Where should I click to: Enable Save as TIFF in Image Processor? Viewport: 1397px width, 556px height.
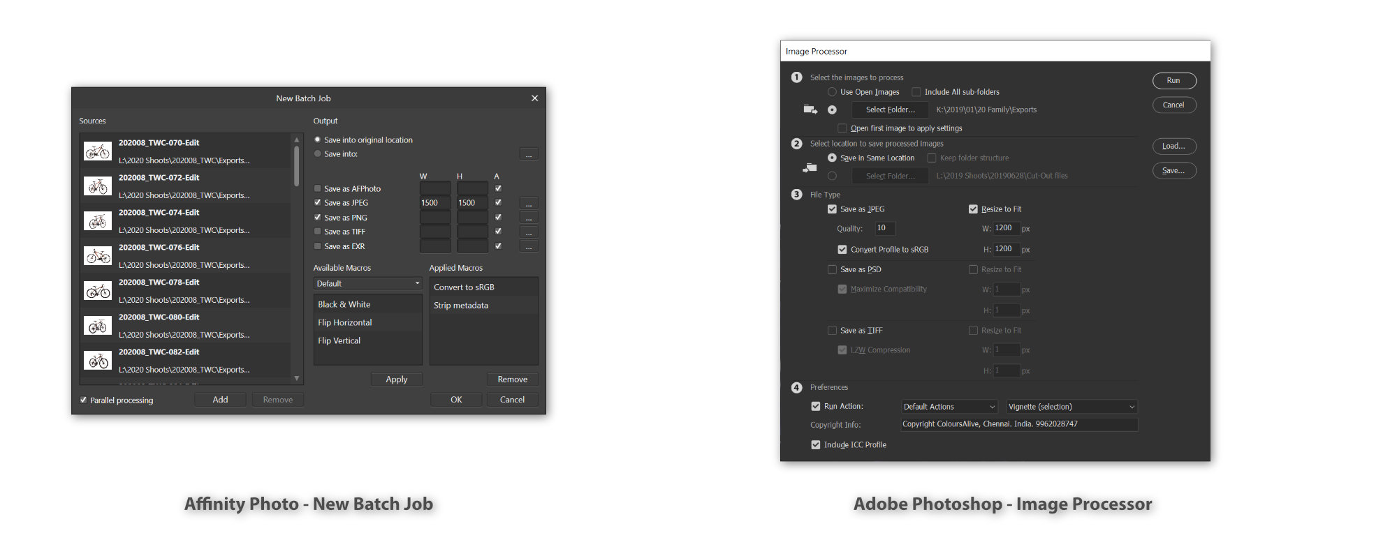(x=832, y=331)
